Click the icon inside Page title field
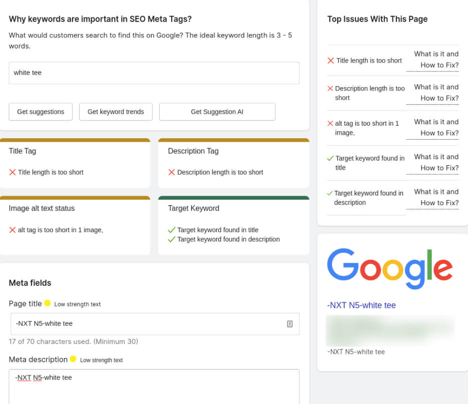Image resolution: width=468 pixels, height=404 pixels. point(290,324)
